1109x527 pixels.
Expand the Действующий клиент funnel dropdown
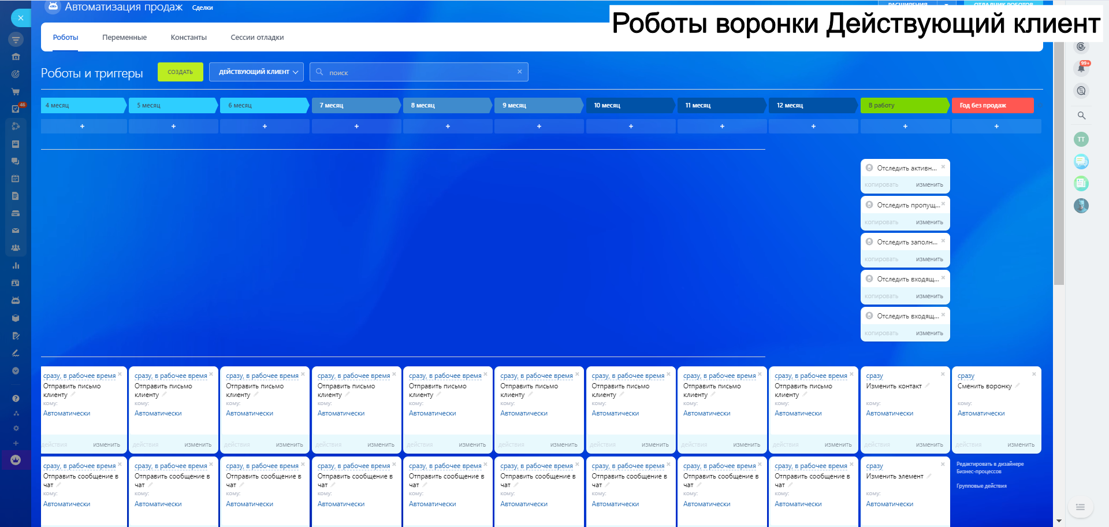pos(256,72)
